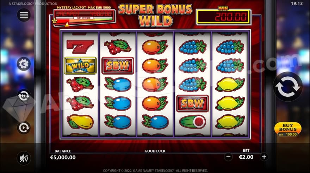Click the Super Bonus Wild logo
310x173 pixels.
coord(155,15)
